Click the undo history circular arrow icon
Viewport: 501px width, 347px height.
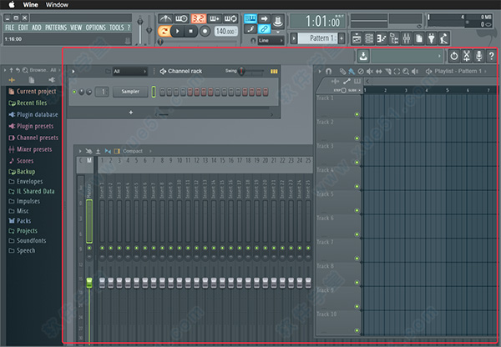click(x=454, y=56)
